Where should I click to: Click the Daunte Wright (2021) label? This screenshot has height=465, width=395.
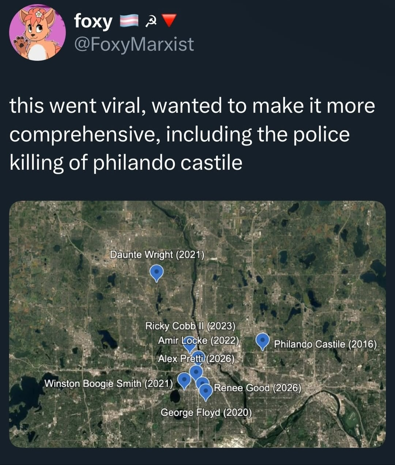click(x=157, y=254)
